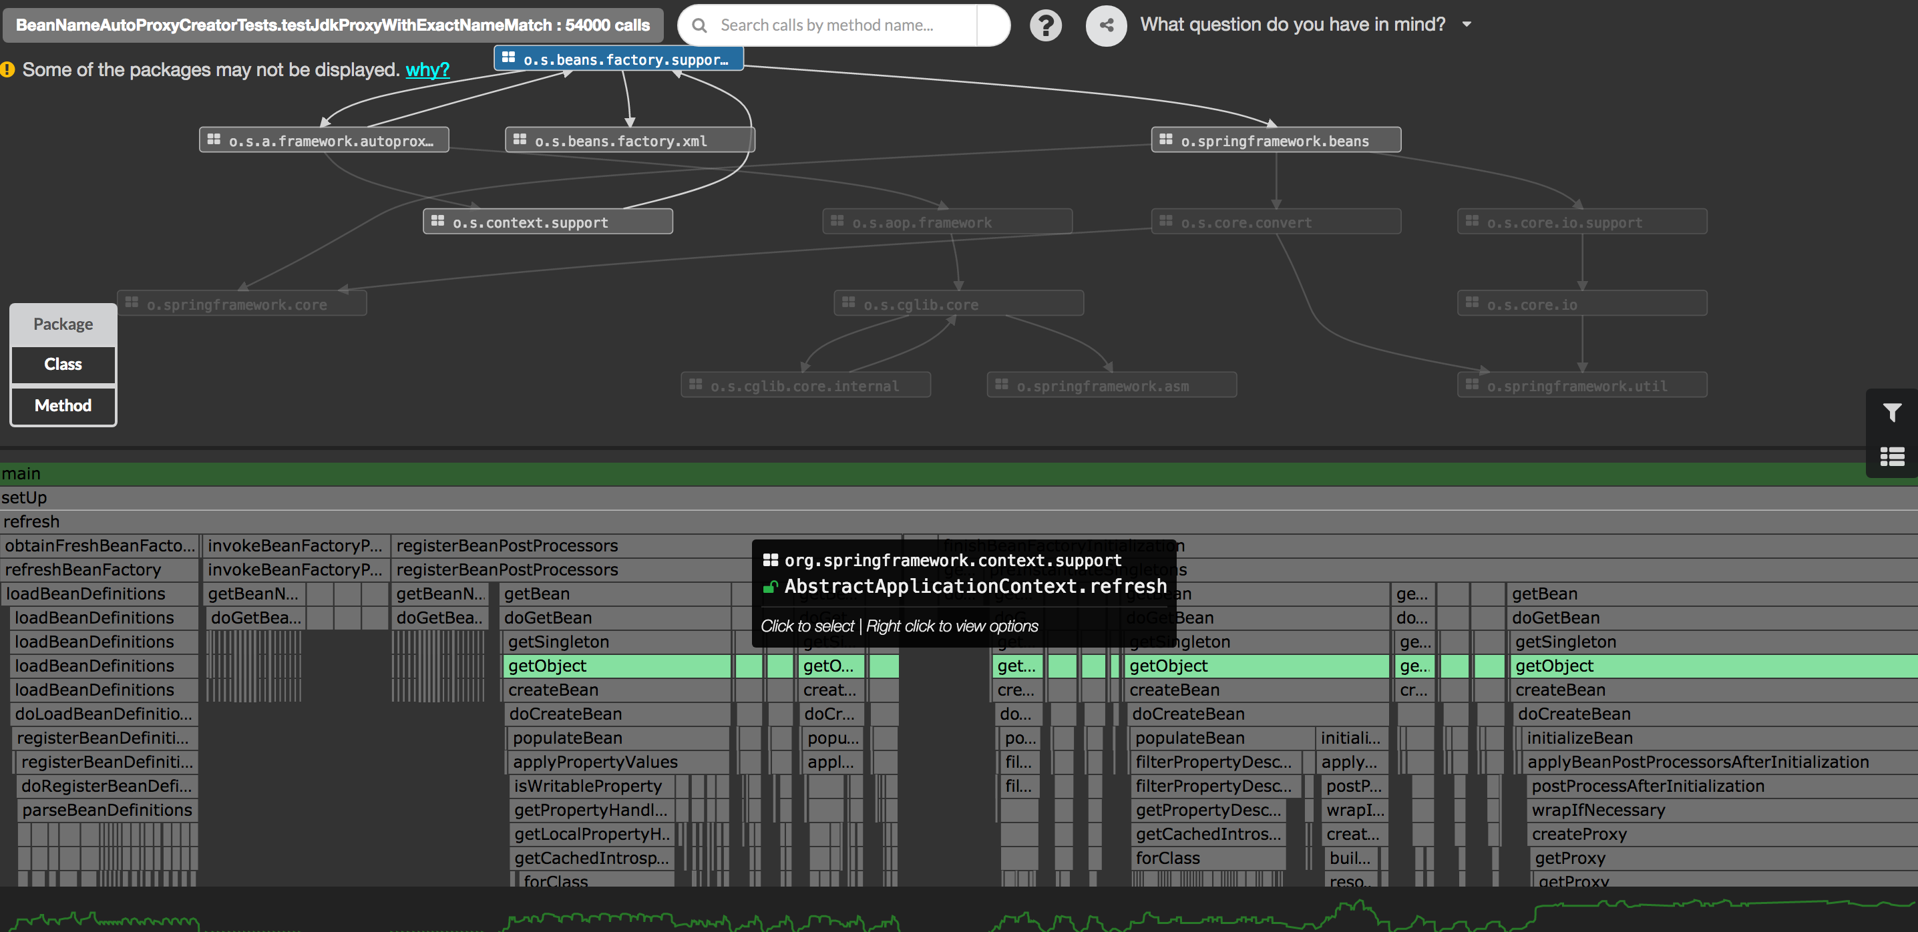1918x932 pixels.
Task: Open the list view icon
Action: [x=1892, y=457]
